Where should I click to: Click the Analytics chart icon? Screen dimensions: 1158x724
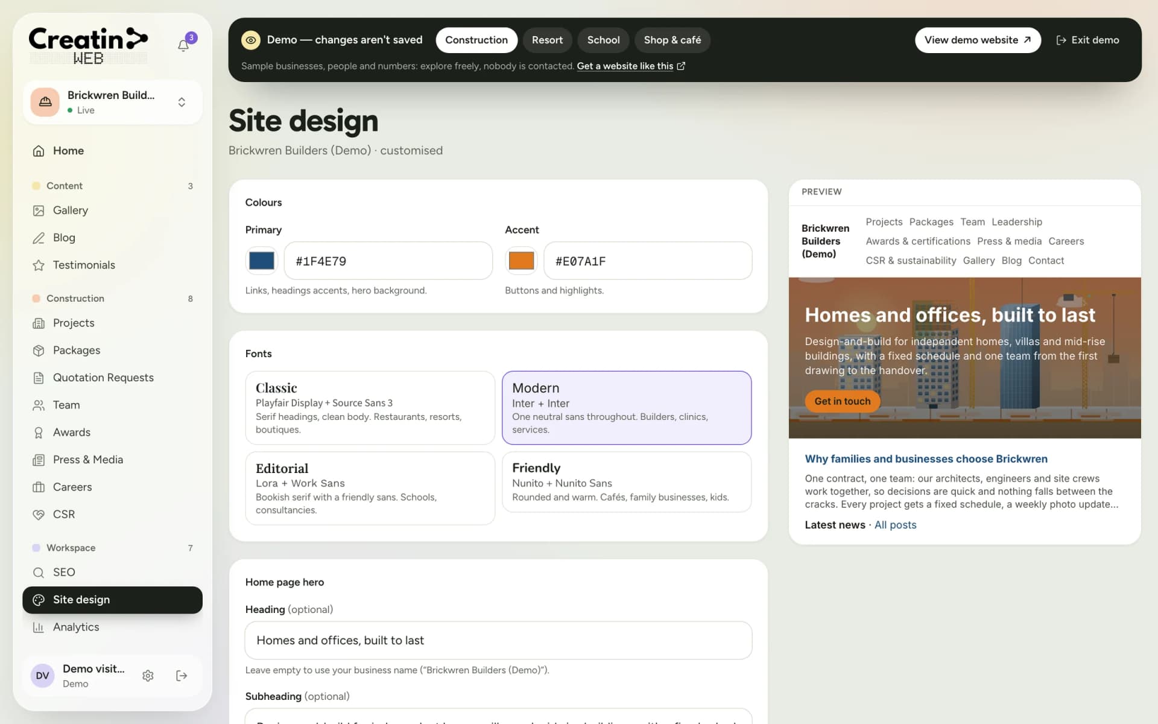39,627
